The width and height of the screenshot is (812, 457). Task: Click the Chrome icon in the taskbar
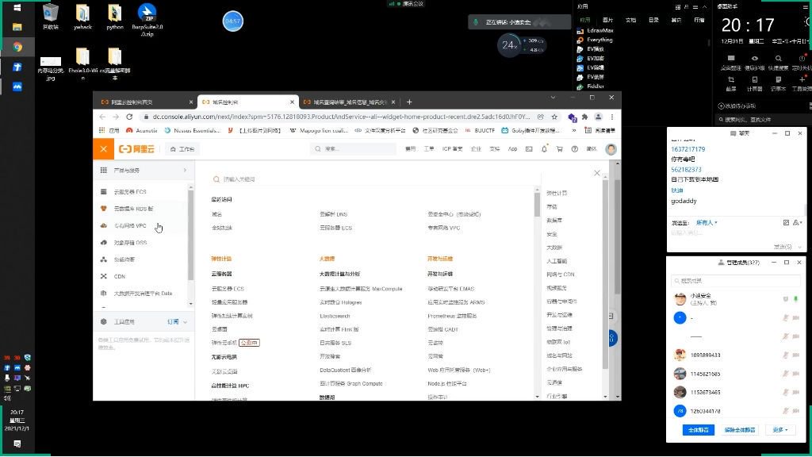click(x=17, y=47)
